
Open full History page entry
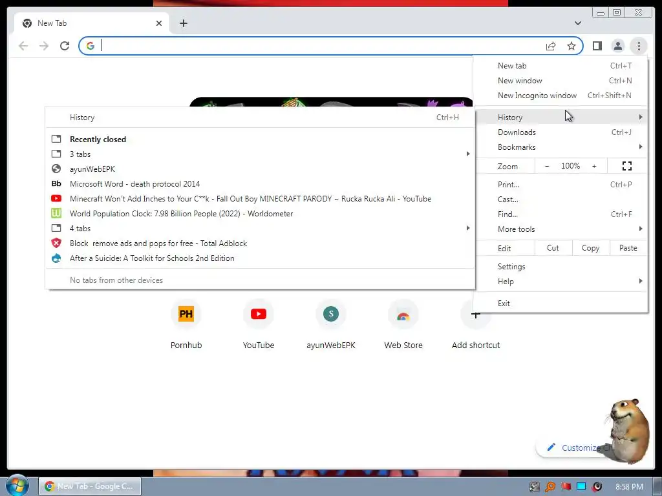(x=260, y=118)
